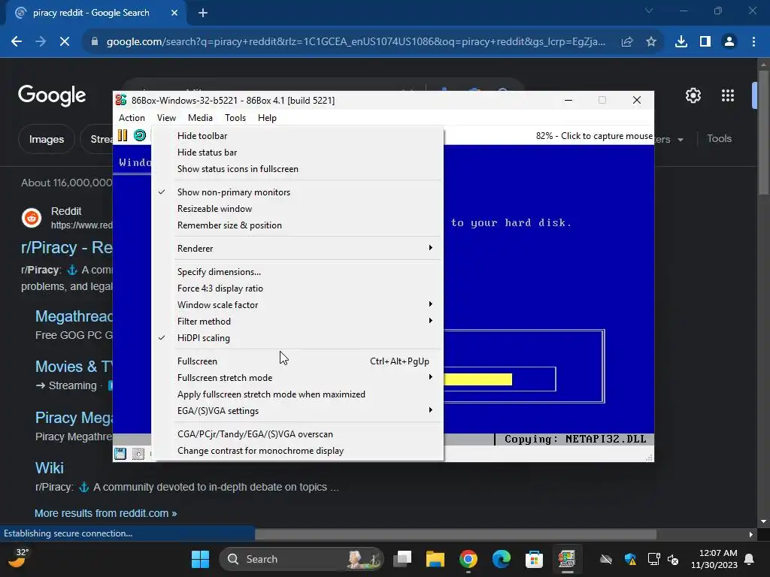Toggle Show status icons in fullscreen
This screenshot has height=577, width=770.
point(298,169)
